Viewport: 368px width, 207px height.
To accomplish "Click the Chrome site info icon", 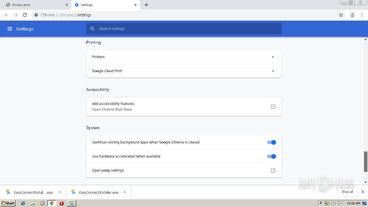I will 36,15.
